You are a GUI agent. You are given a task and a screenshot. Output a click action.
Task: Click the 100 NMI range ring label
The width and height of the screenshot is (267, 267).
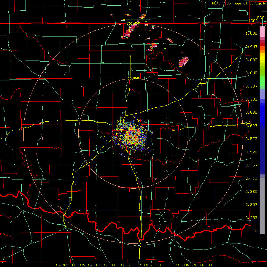point(133,23)
